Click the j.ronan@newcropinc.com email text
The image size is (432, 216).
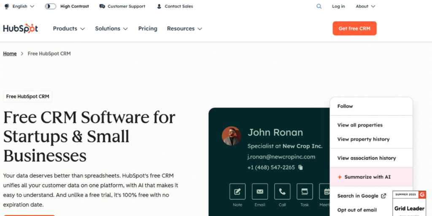pos(281,157)
